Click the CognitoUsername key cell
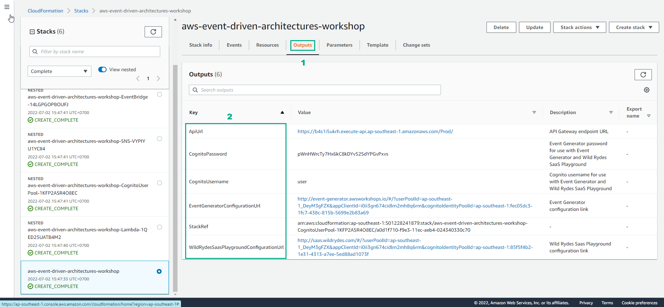This screenshot has height=307, width=664. pyautogui.click(x=209, y=182)
